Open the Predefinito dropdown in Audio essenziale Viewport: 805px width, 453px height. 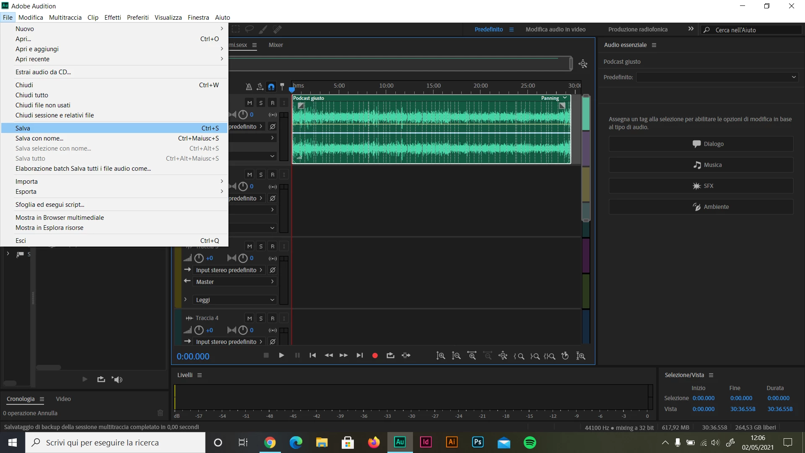(717, 77)
